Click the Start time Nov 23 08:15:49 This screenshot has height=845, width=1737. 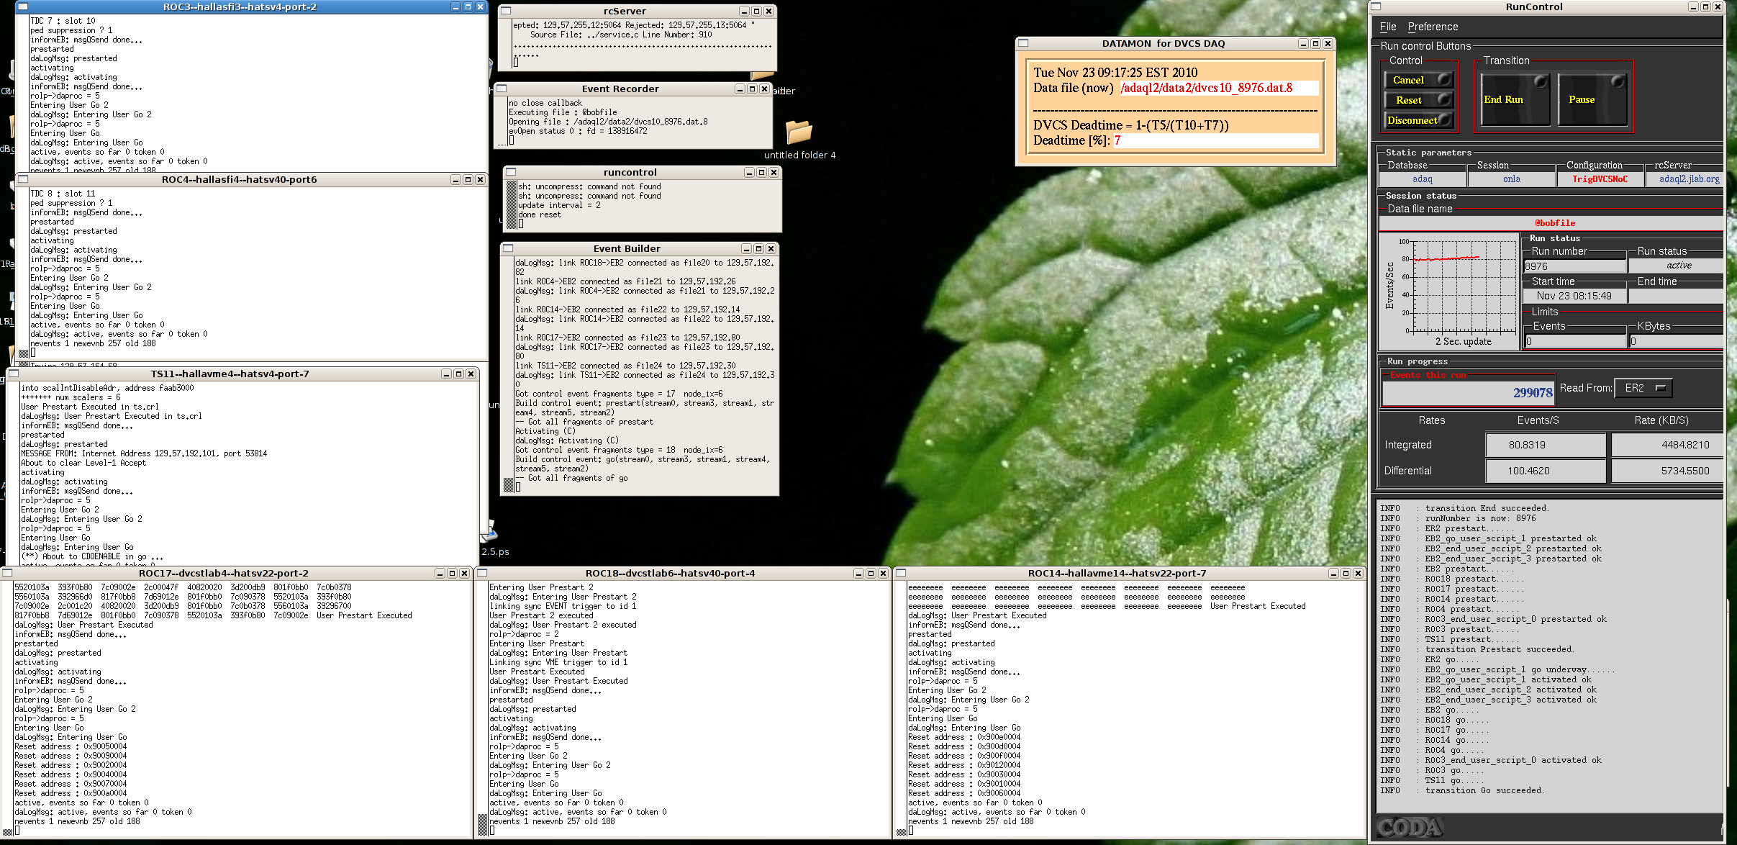[x=1574, y=296]
